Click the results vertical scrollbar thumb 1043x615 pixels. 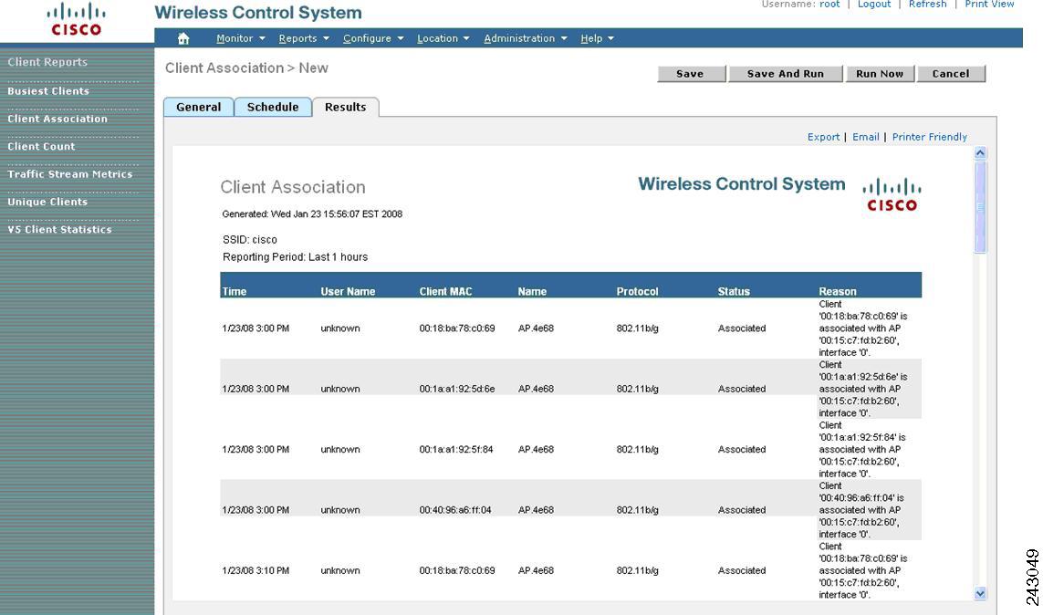click(980, 206)
